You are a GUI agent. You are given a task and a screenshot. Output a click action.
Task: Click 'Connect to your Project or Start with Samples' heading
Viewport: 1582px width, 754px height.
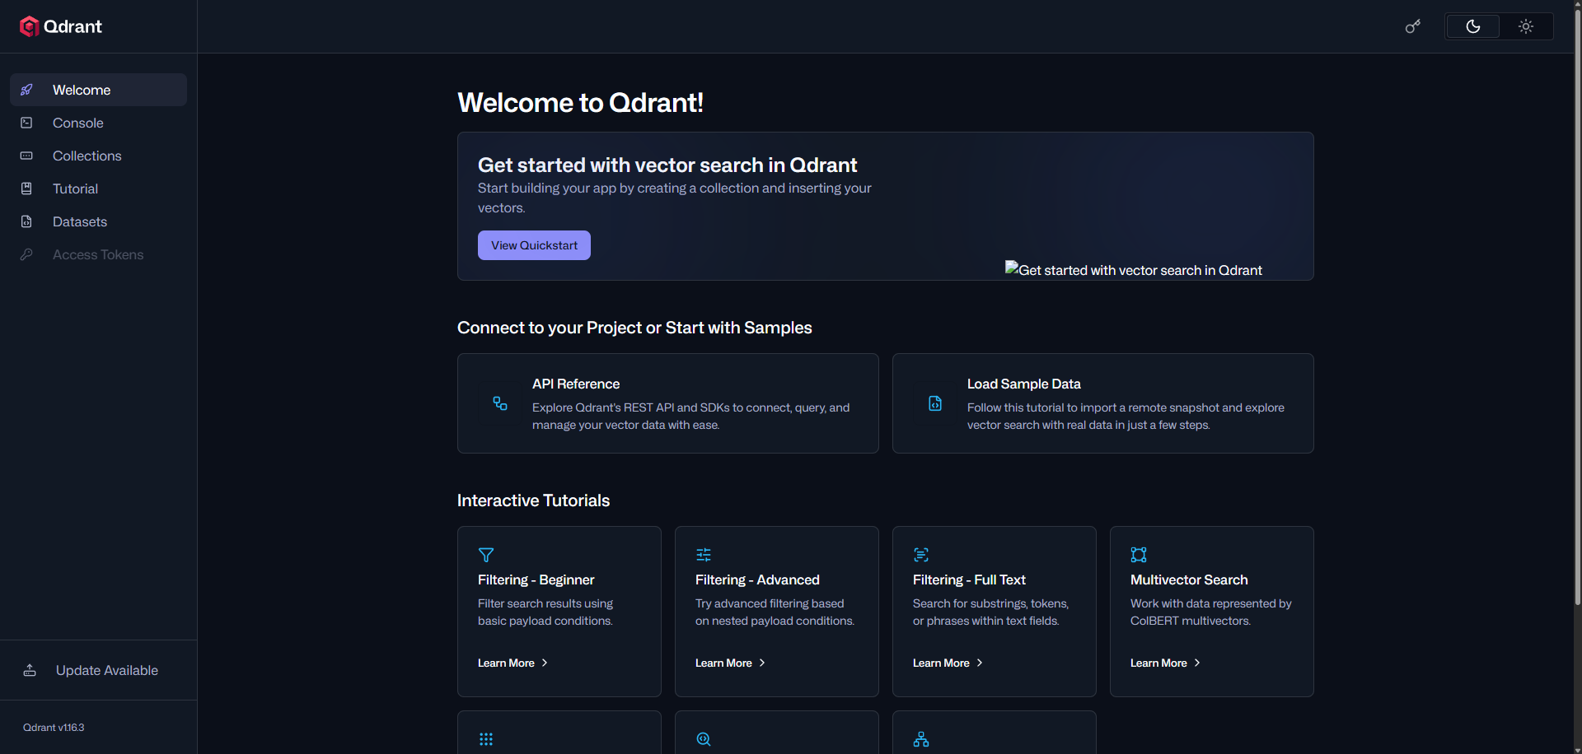tap(634, 328)
